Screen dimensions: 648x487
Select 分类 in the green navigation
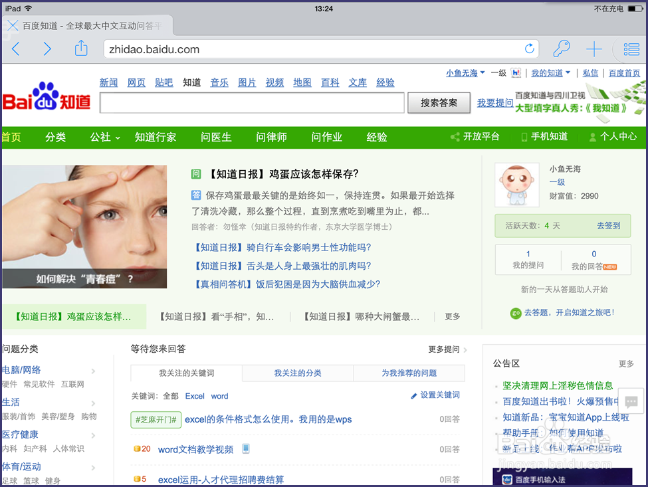[x=55, y=137]
